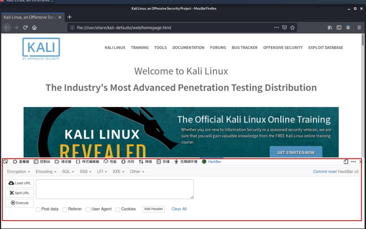Toggle the sidebar view icon
Image resolution: width=366 pixels, height=229 pixels.
339,28
